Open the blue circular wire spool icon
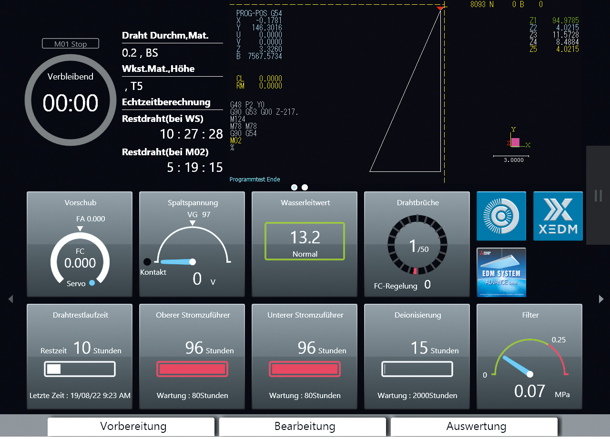Viewport: 610px width, 439px height. (x=501, y=216)
